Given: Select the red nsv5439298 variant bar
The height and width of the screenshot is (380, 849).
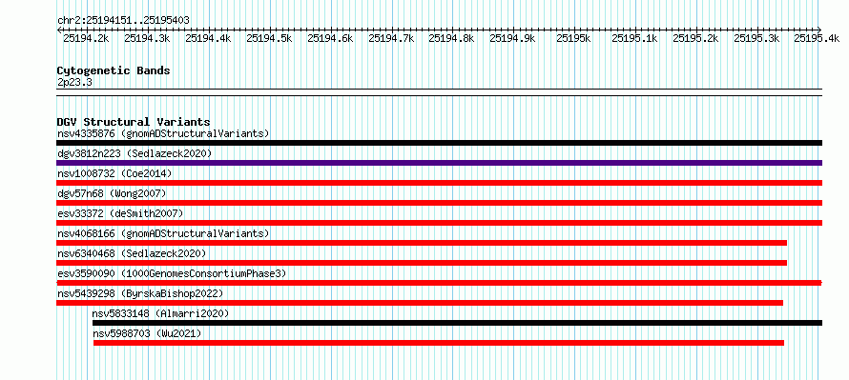Looking at the screenshot, I should click(420, 303).
